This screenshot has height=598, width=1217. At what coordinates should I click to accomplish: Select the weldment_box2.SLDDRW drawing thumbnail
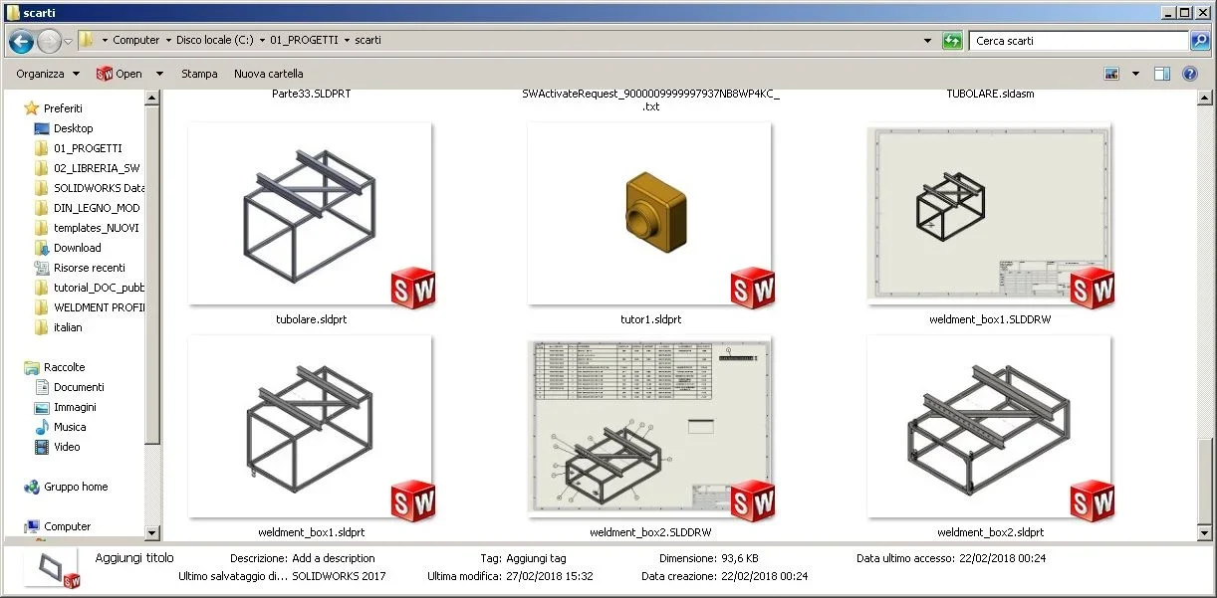point(649,427)
